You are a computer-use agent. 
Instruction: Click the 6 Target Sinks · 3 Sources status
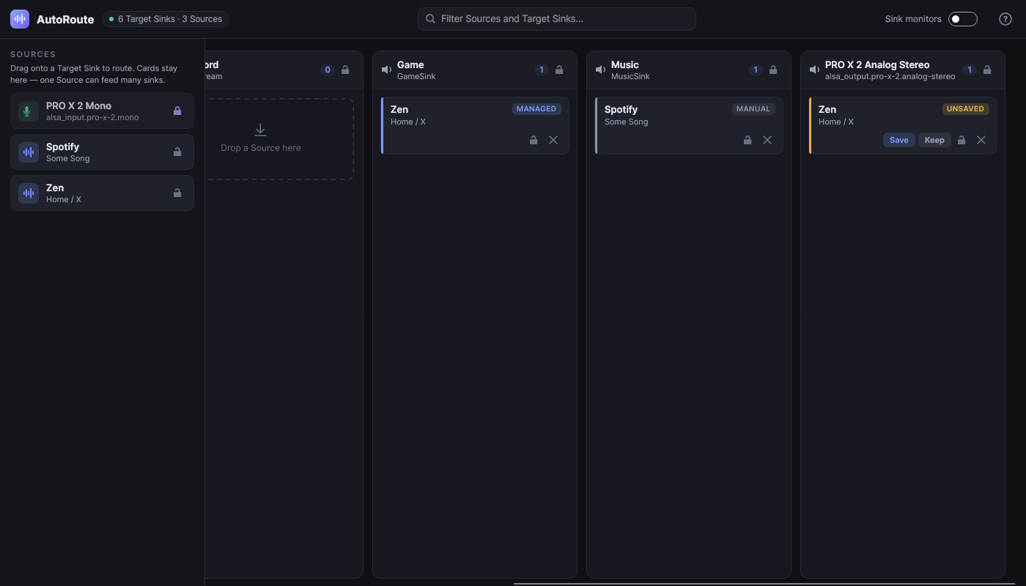click(166, 19)
